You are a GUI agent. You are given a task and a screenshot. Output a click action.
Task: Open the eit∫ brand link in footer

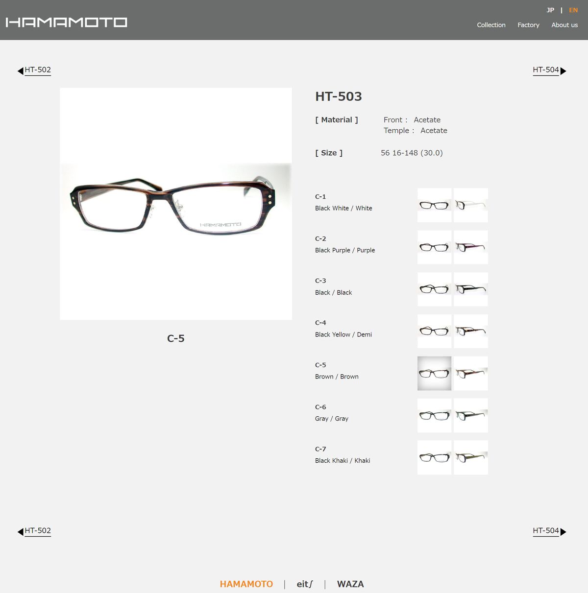[x=305, y=584]
